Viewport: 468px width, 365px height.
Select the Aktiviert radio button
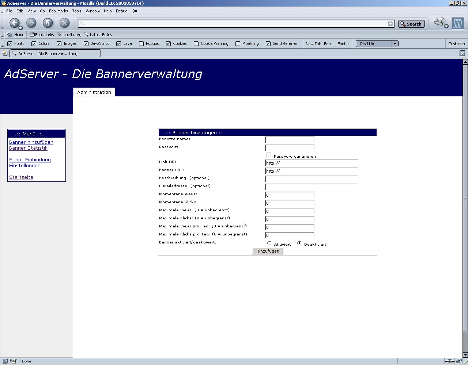pos(269,243)
